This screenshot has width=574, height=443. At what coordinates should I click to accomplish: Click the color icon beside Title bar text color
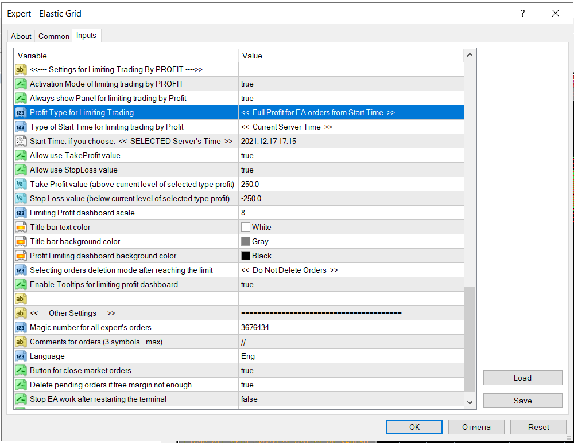pos(20,227)
